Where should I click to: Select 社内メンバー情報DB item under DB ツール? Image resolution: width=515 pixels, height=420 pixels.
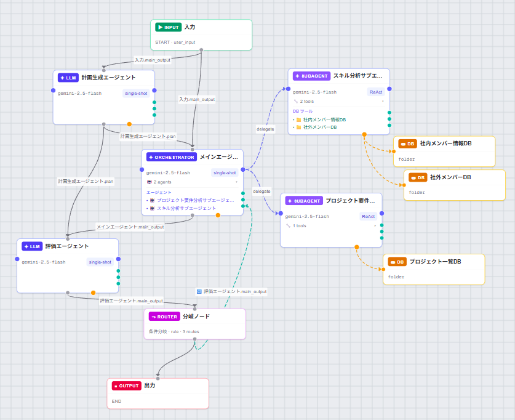pyautogui.click(x=324, y=119)
